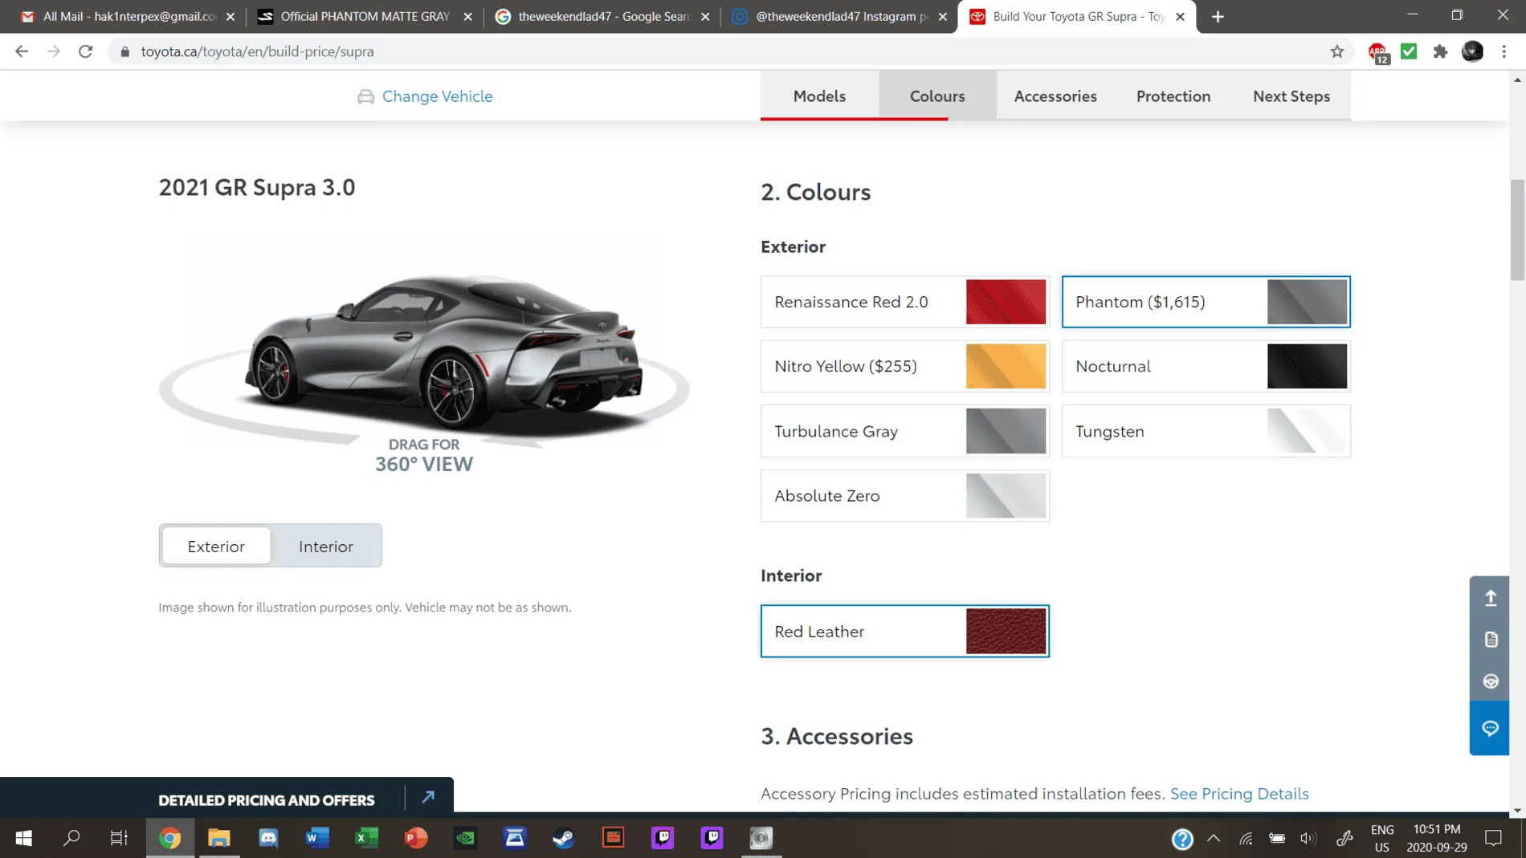Image resolution: width=1526 pixels, height=858 pixels.
Task: Click the car icon beside Change Vehicle
Action: (365, 96)
